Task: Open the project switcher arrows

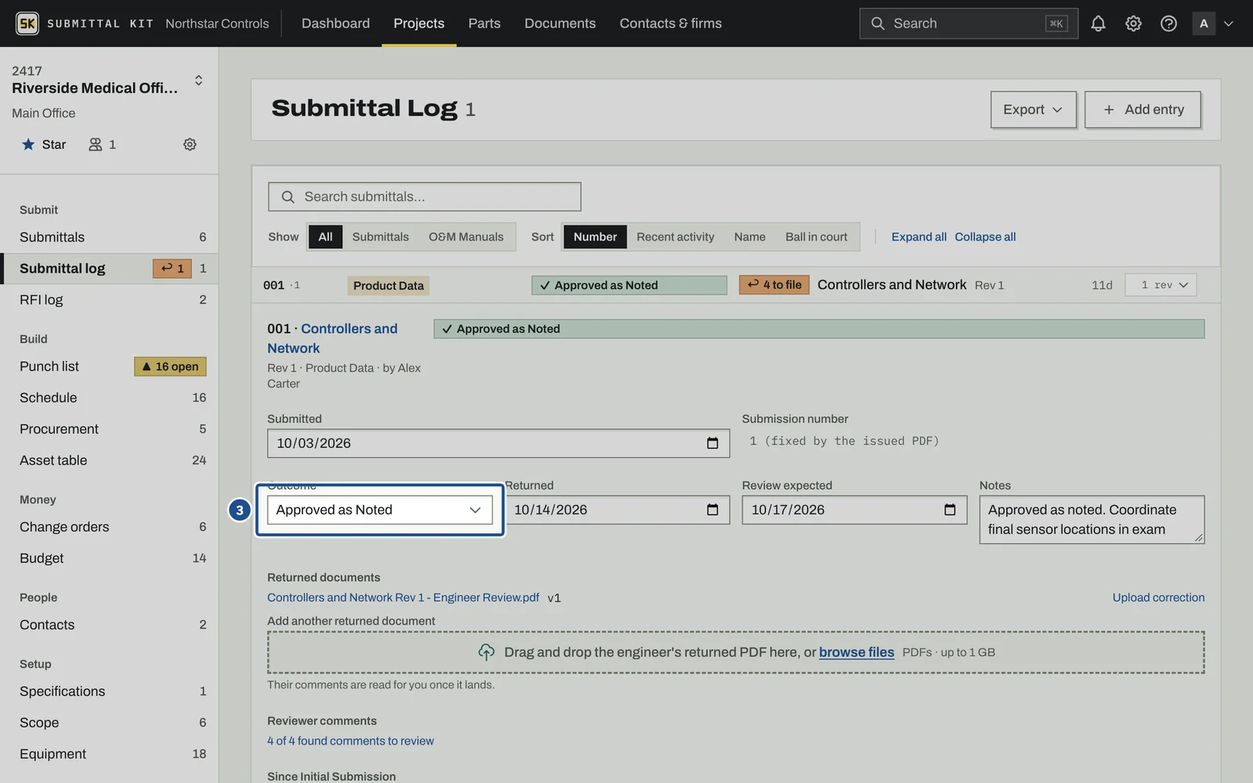Action: [199, 80]
